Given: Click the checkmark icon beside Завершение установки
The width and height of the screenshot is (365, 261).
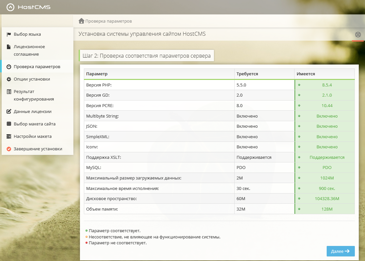Looking at the screenshot, I should (9, 149).
